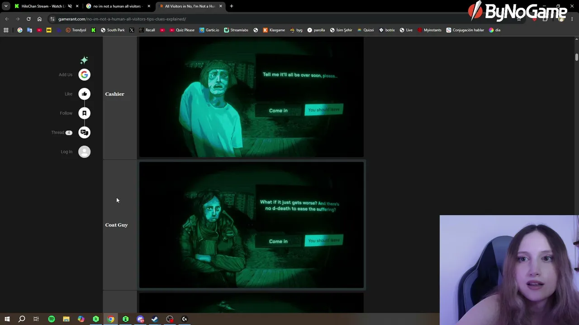Open the apps grid in bookmarks bar
579x325 pixels.
point(6,30)
